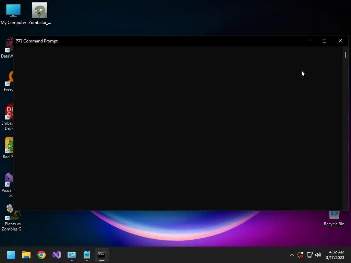The image size is (351, 263).
Task: Click the sync status tray icon
Action: (x=300, y=255)
